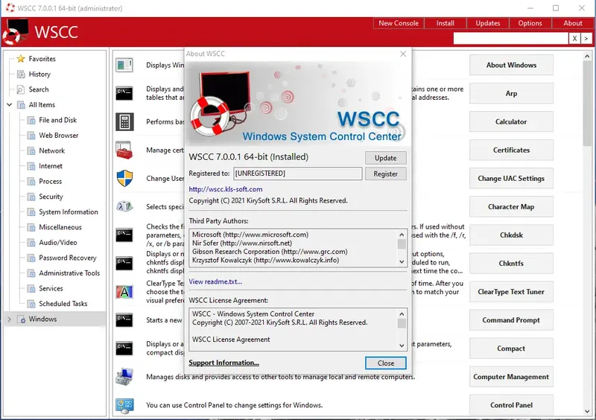Click the ClearType Text Tuner icon
Image resolution: width=596 pixels, height=420 pixels.
point(124,292)
